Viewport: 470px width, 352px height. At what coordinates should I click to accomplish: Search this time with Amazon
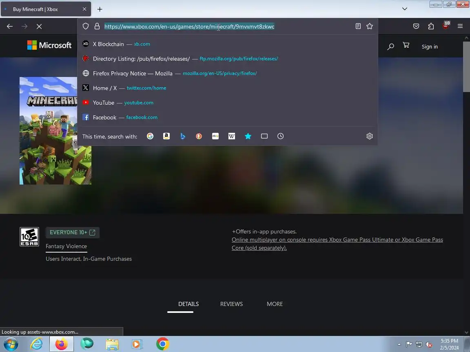coord(166,136)
